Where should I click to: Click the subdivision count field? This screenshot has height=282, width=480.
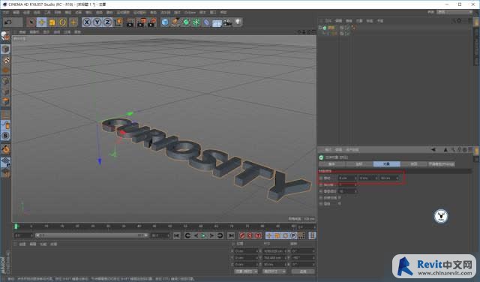pos(347,184)
